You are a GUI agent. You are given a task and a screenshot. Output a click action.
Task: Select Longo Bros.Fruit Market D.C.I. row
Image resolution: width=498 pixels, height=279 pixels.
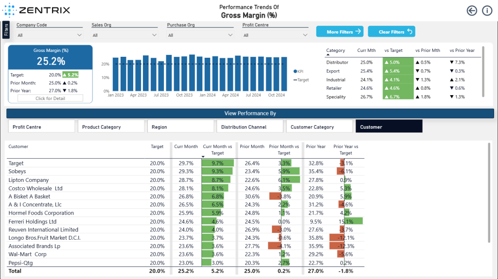tap(185, 238)
